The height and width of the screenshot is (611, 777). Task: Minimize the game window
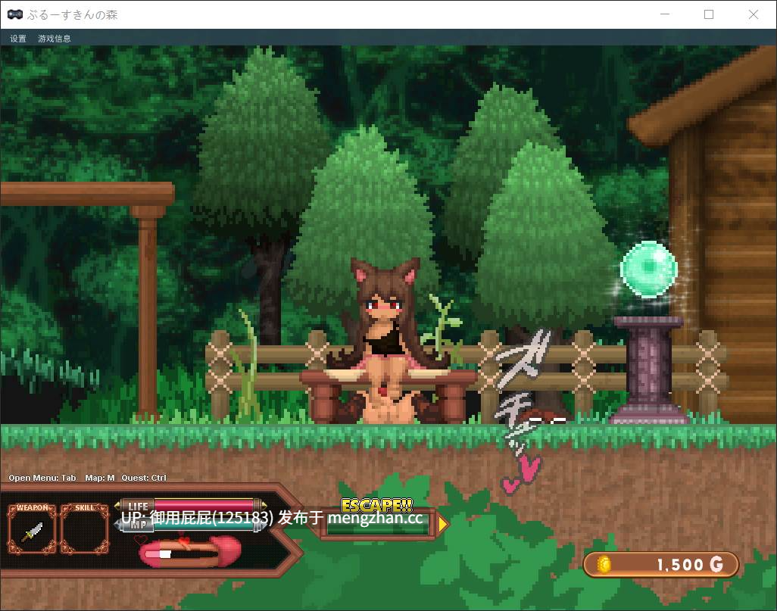[x=665, y=14]
